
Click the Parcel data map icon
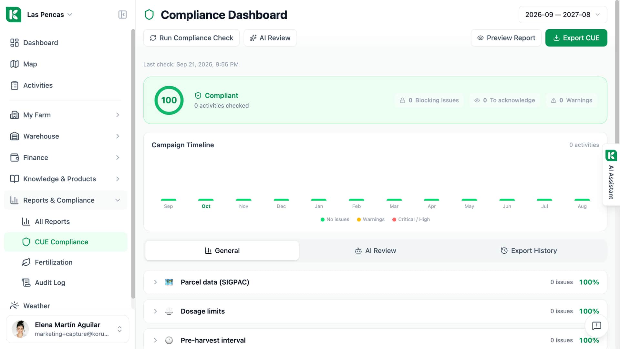pyautogui.click(x=169, y=282)
